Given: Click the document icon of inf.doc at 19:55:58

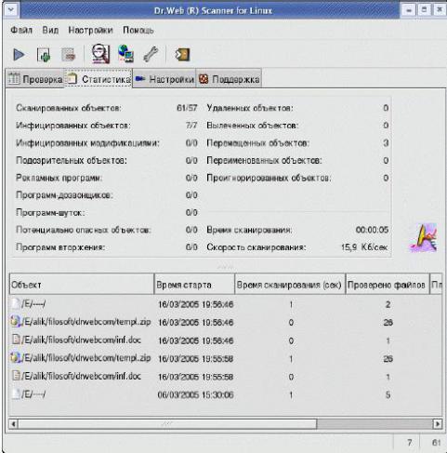Looking at the screenshot, I should pos(16,376).
